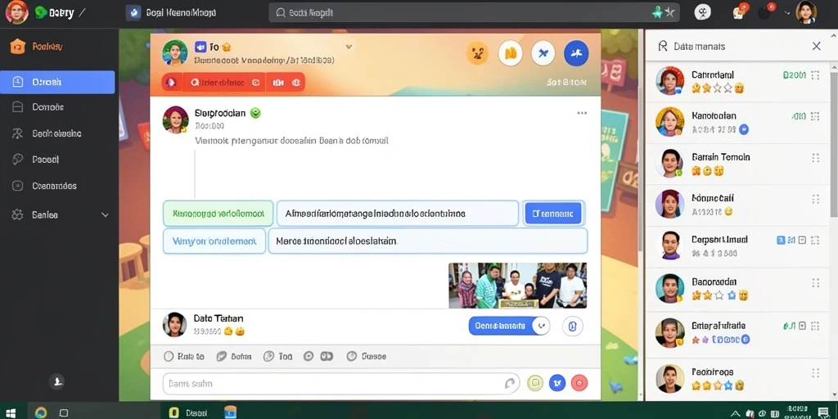Image resolution: width=838 pixels, height=419 pixels.
Task: Open the notification icon with red badge in top bar
Action: pos(740,11)
